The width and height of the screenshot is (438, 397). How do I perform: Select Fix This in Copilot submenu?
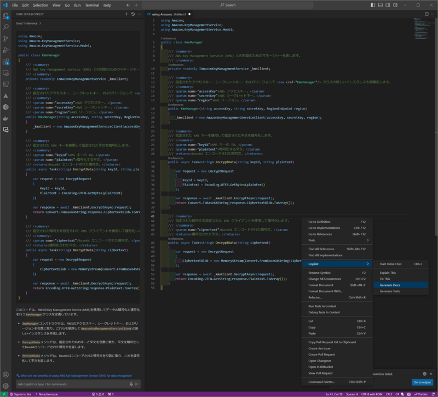(x=401, y=279)
